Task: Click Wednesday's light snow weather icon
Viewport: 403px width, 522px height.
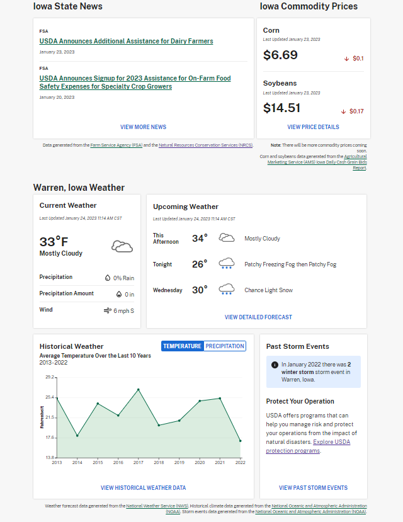Action: (227, 290)
